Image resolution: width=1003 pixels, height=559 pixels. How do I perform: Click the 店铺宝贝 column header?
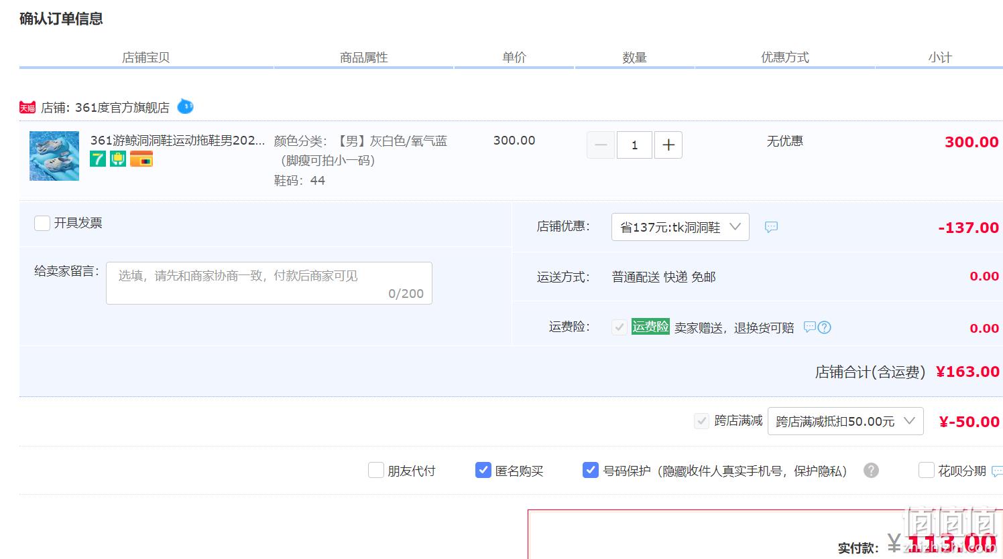[x=146, y=58]
